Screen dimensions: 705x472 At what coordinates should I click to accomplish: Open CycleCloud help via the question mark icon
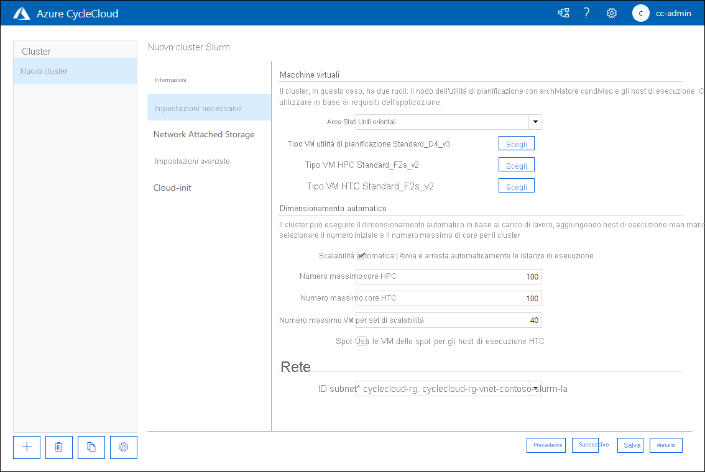(586, 12)
